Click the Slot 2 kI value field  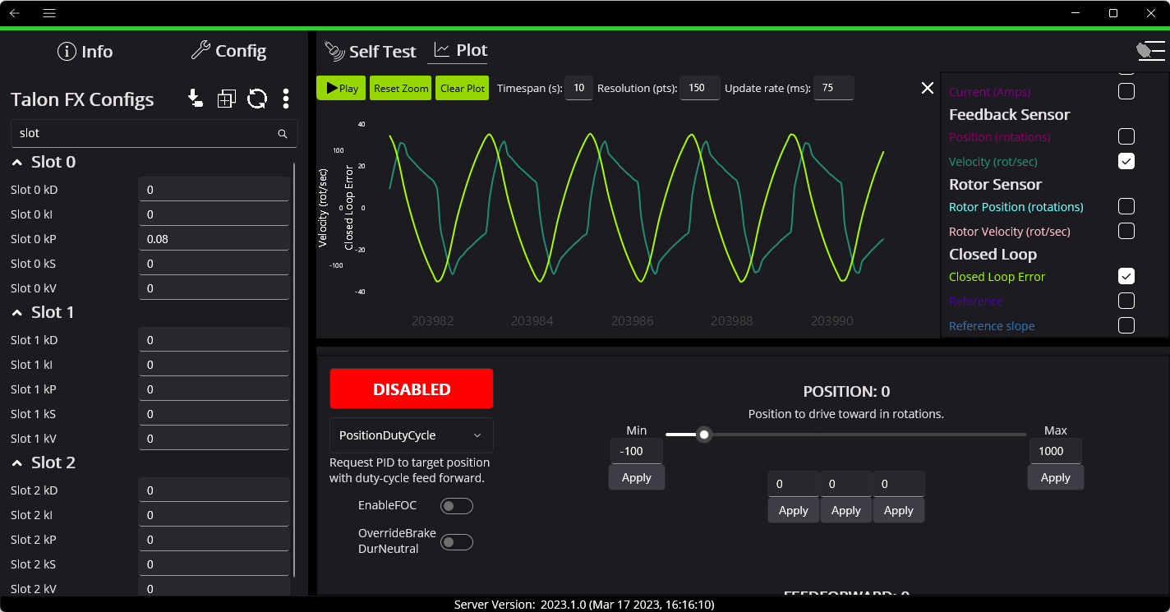click(x=214, y=515)
